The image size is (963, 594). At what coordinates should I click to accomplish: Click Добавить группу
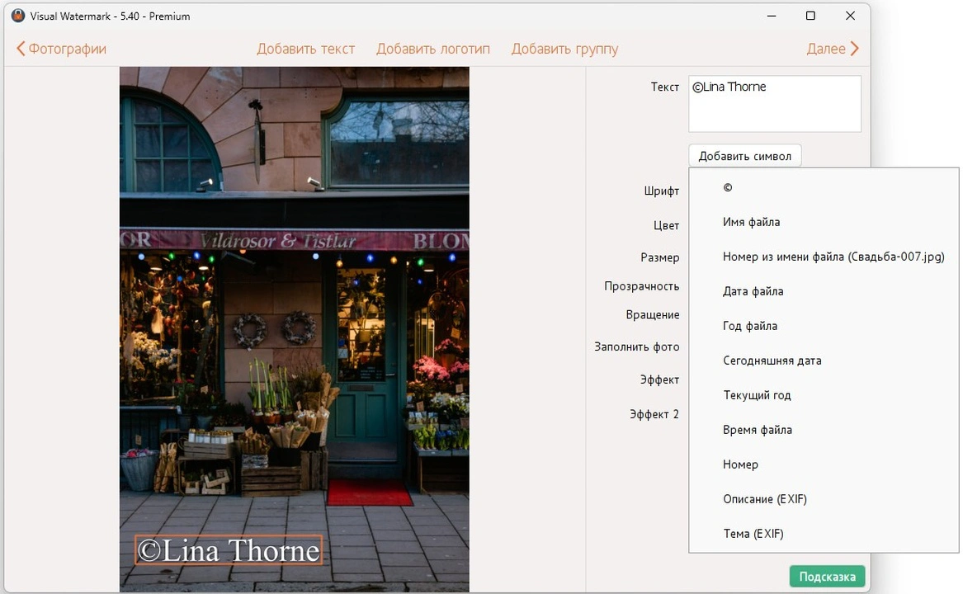tap(564, 49)
